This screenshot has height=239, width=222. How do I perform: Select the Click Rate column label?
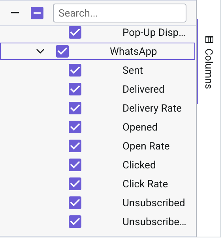[145, 184]
